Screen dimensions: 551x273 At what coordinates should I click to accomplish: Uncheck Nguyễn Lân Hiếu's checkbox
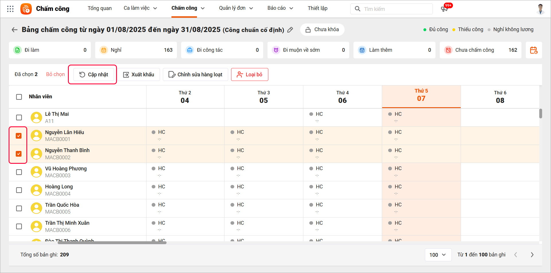(19, 136)
